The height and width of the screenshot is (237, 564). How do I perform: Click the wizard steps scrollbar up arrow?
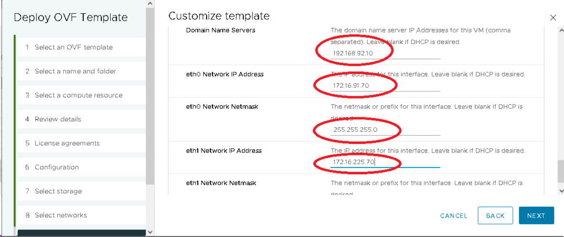point(150,4)
